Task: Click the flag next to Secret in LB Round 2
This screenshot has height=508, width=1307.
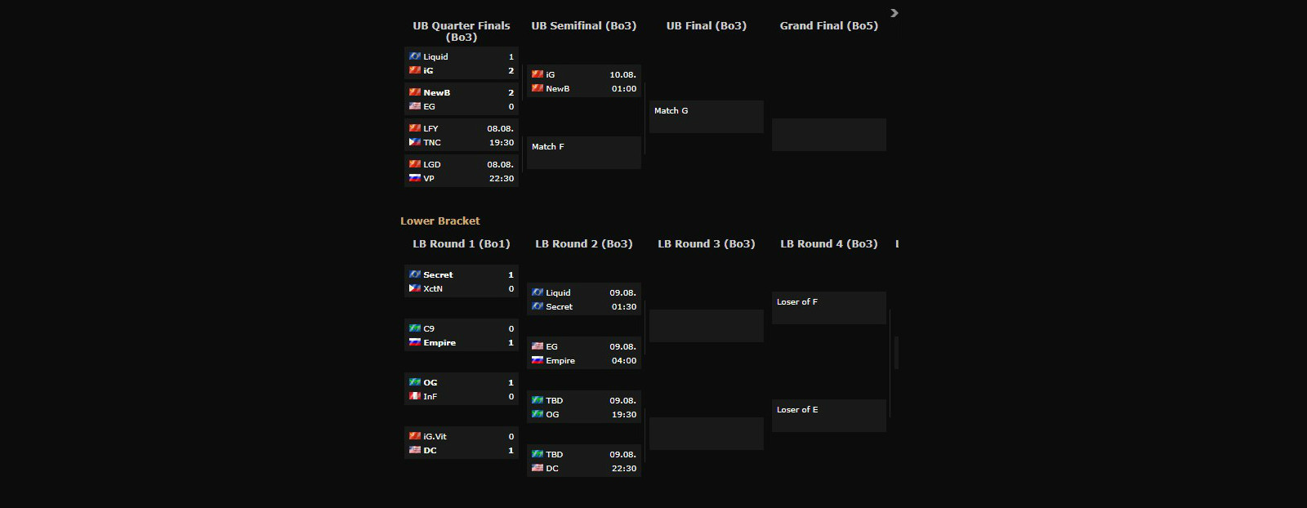Action: coord(538,306)
